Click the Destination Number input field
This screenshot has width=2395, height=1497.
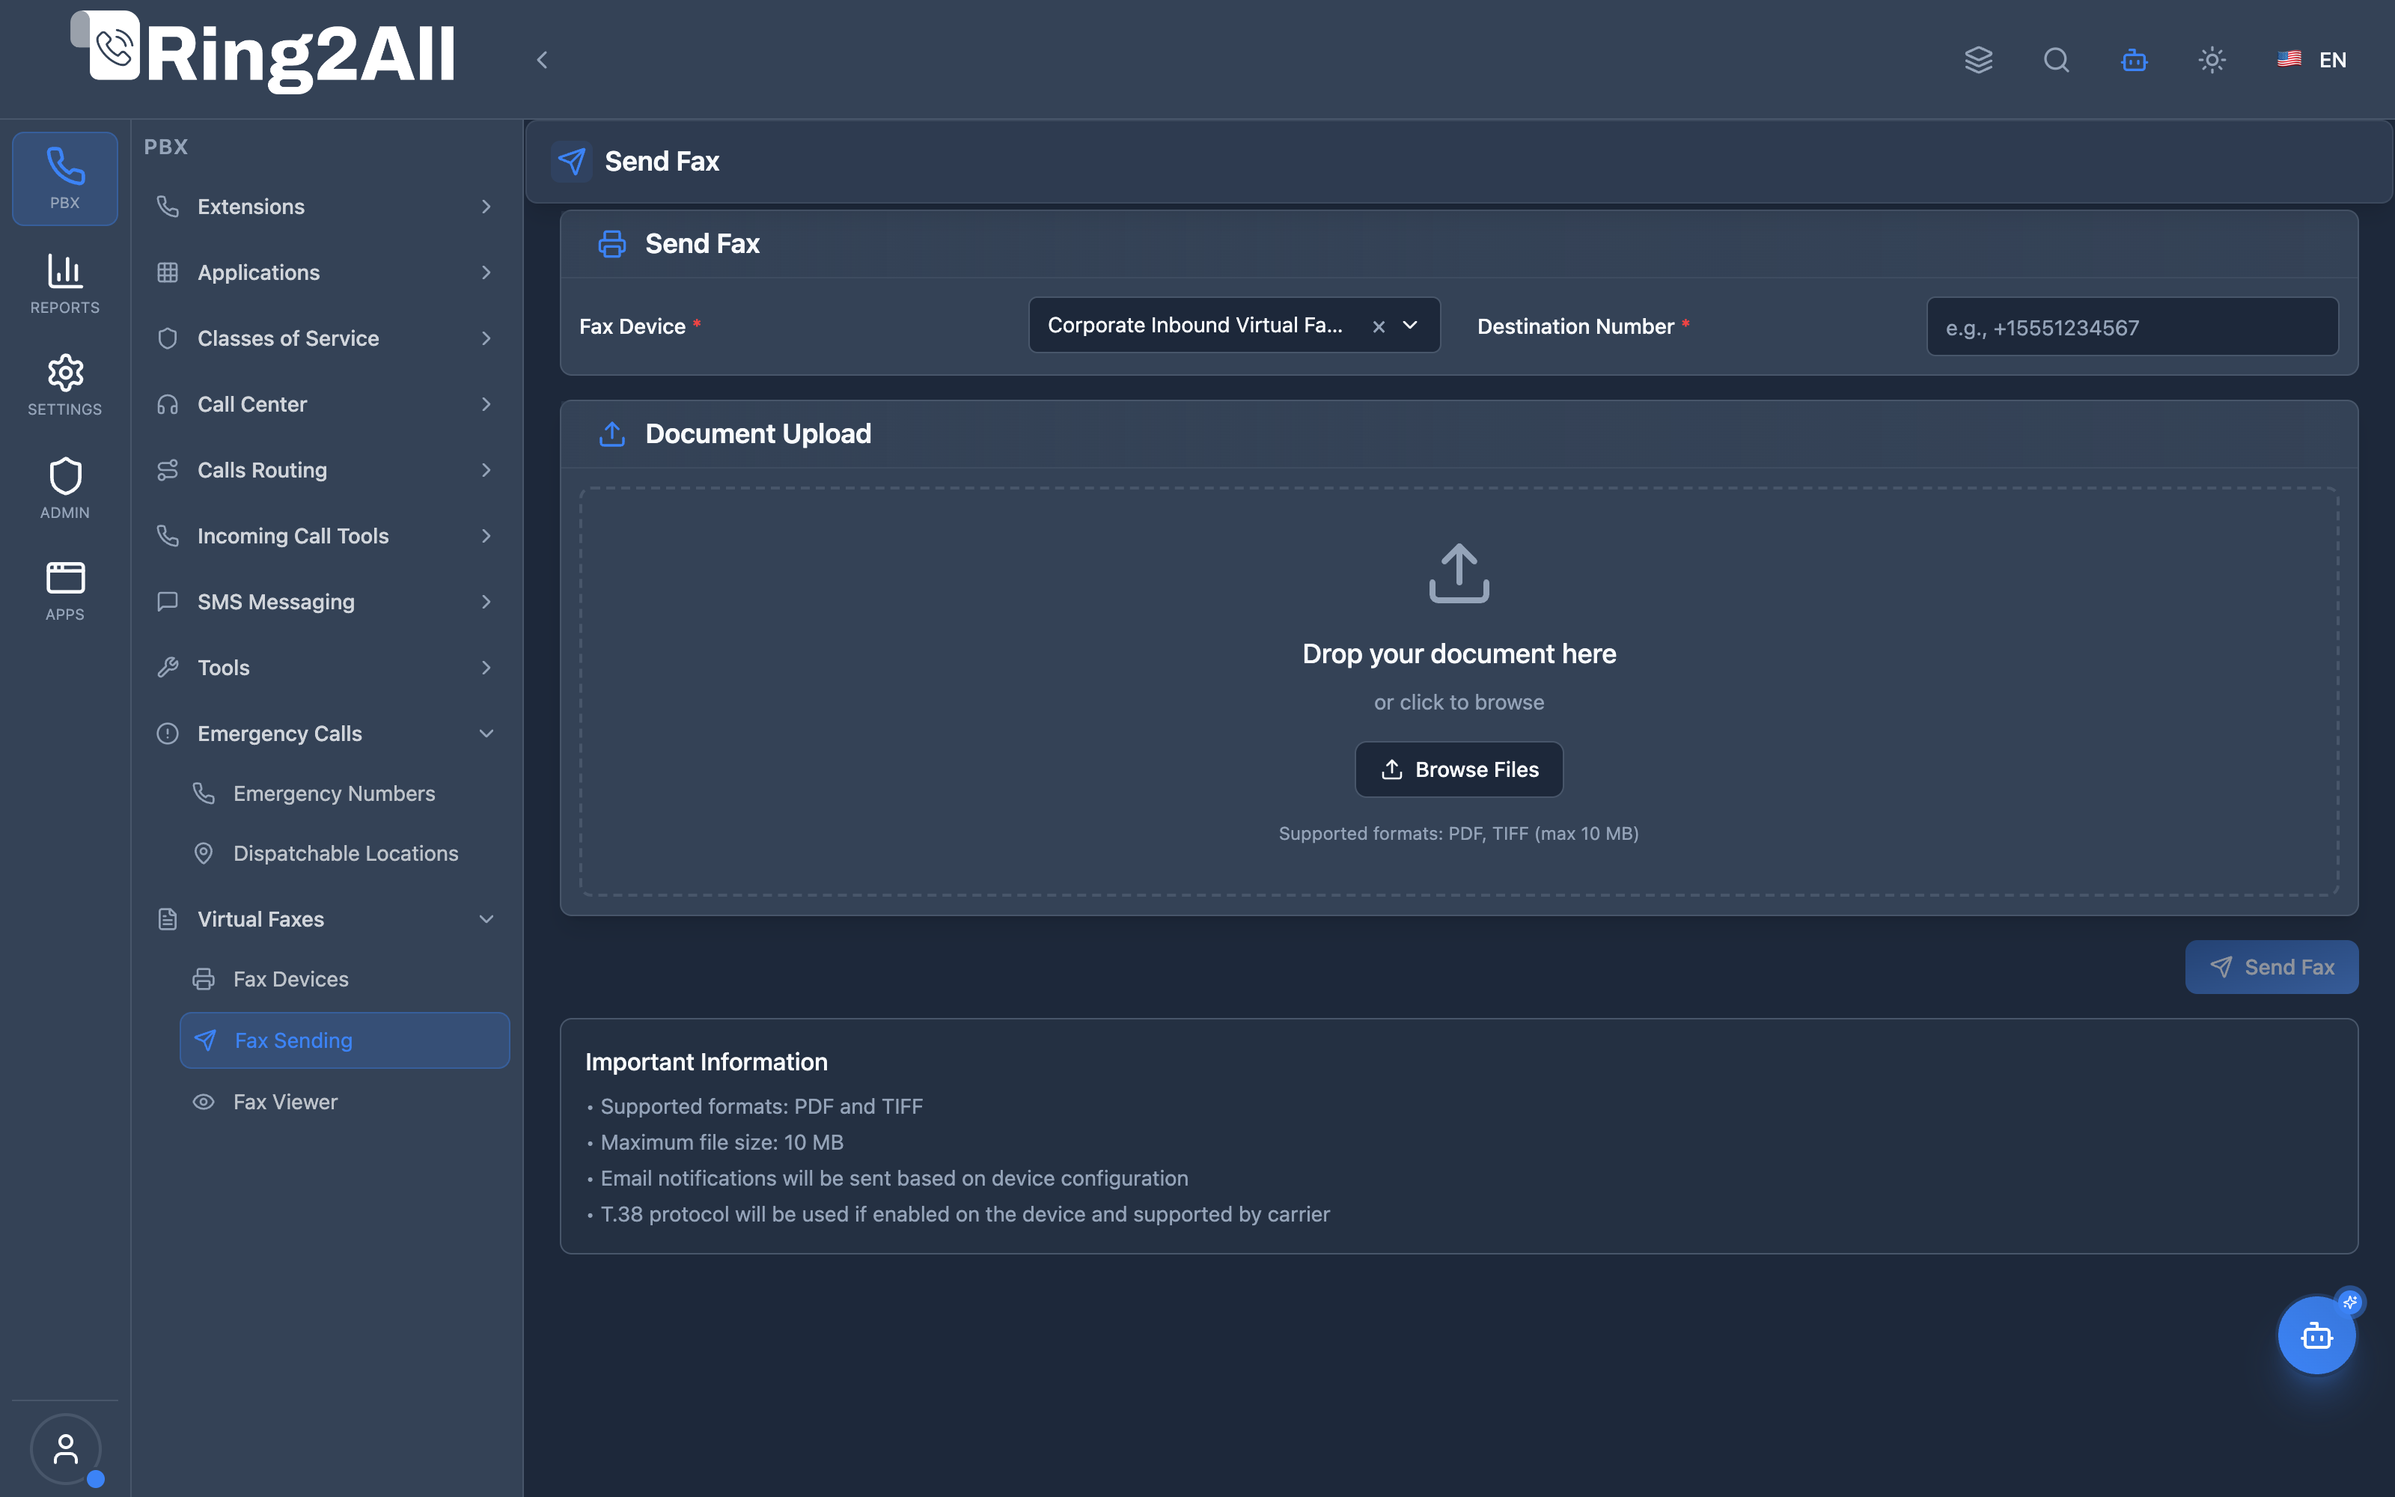click(2133, 327)
